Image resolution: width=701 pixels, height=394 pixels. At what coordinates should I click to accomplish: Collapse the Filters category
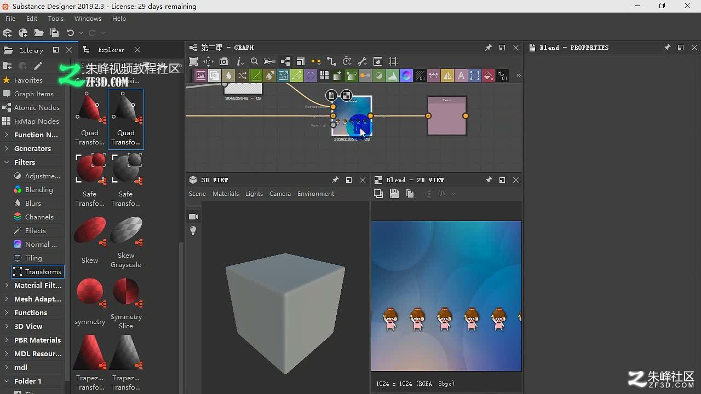(x=7, y=162)
